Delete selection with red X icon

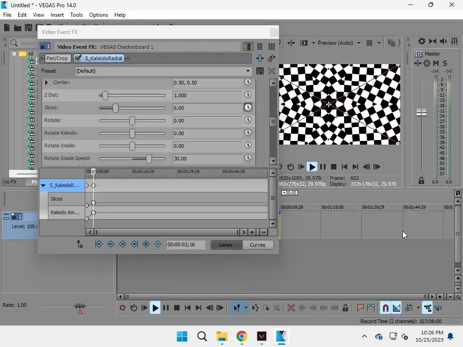click(291, 308)
